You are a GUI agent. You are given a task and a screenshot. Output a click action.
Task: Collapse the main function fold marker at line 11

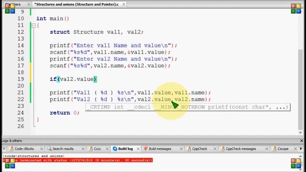pyautogui.click(x=33, y=25)
